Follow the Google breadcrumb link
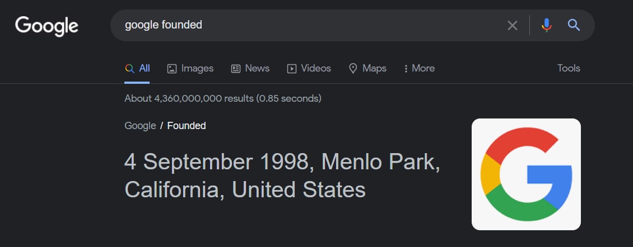This screenshot has height=247, width=633. [140, 126]
